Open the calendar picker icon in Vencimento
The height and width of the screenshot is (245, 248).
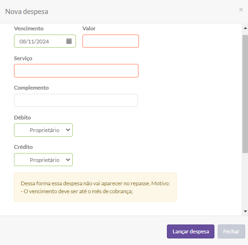pos(69,41)
